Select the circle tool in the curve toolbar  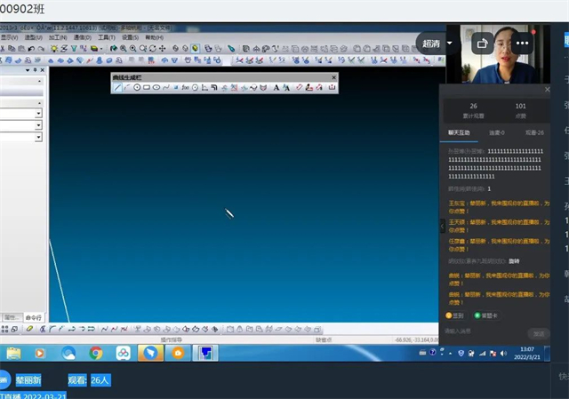[x=137, y=87]
